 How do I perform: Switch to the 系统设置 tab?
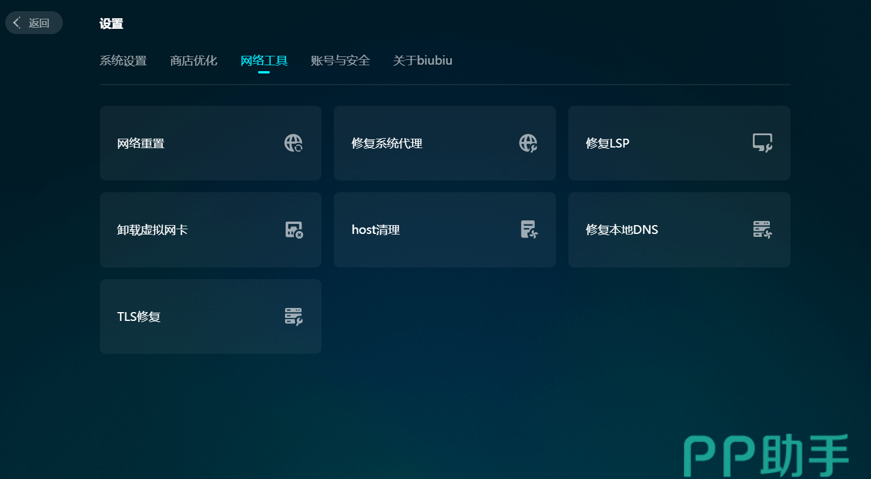(123, 61)
